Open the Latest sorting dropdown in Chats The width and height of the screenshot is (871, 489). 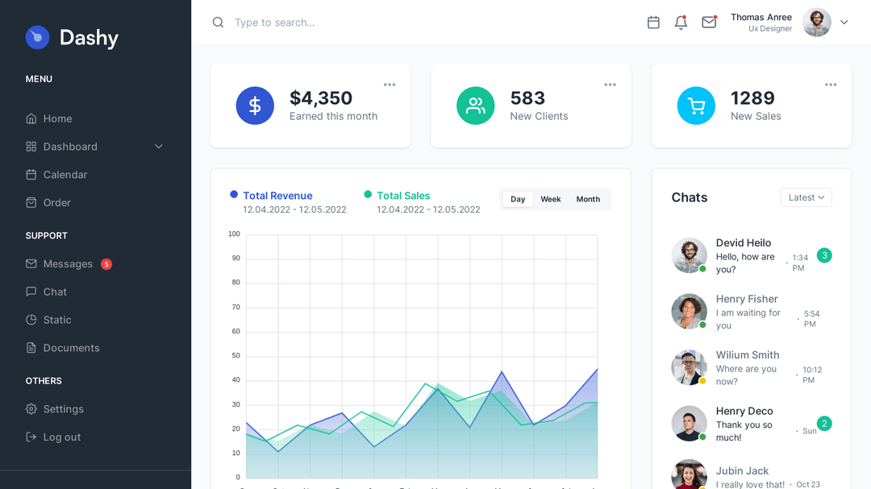click(x=806, y=197)
